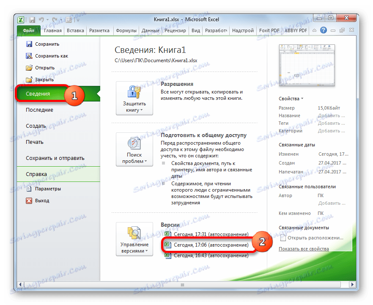Click the red Выход exit icon

pyautogui.click(x=29, y=201)
